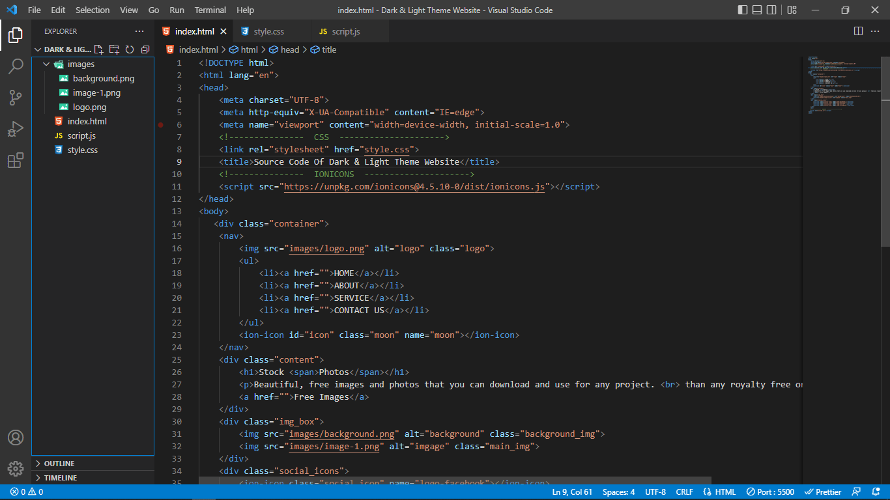Refresh the Explorer file tree
The image size is (890, 500).
pos(130,49)
